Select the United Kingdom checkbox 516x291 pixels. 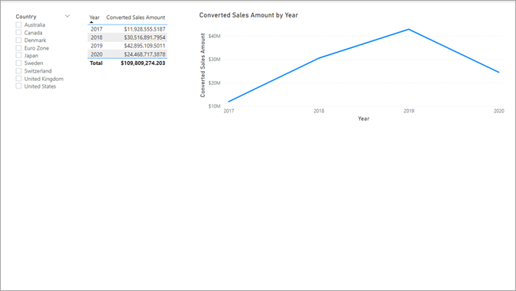click(19, 79)
